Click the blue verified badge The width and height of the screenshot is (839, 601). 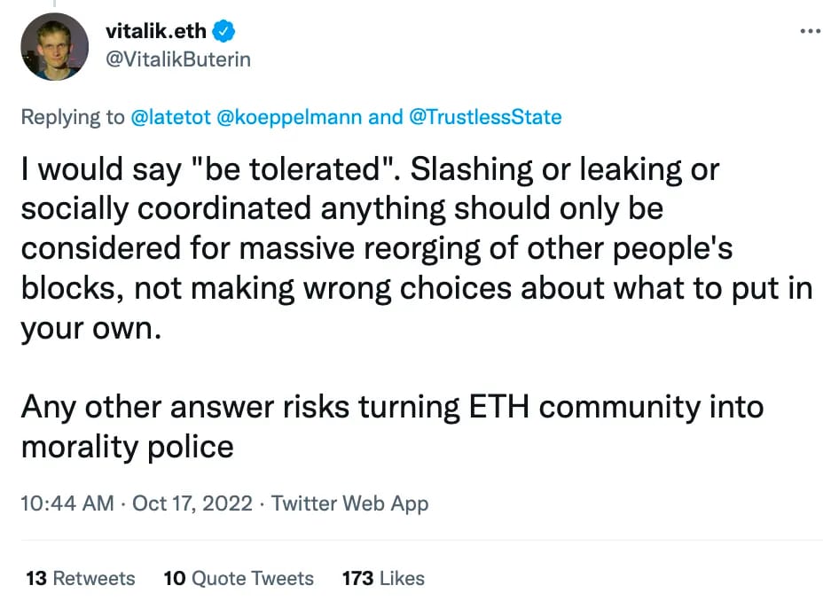(223, 31)
